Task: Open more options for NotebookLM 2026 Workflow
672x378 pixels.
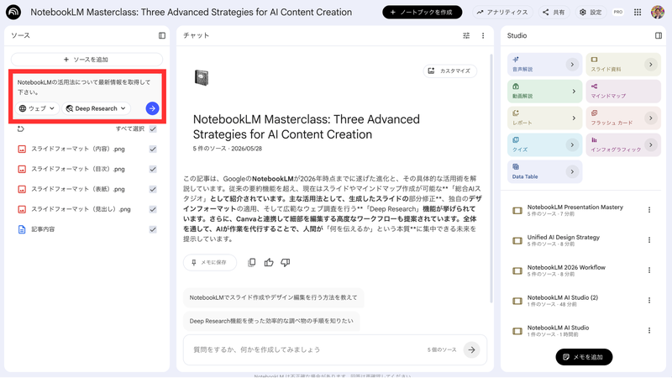Action: pos(649,270)
